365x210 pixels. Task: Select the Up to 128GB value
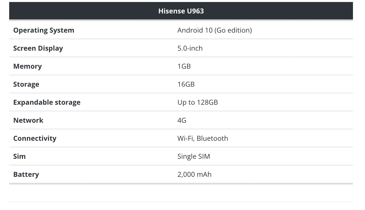(197, 102)
